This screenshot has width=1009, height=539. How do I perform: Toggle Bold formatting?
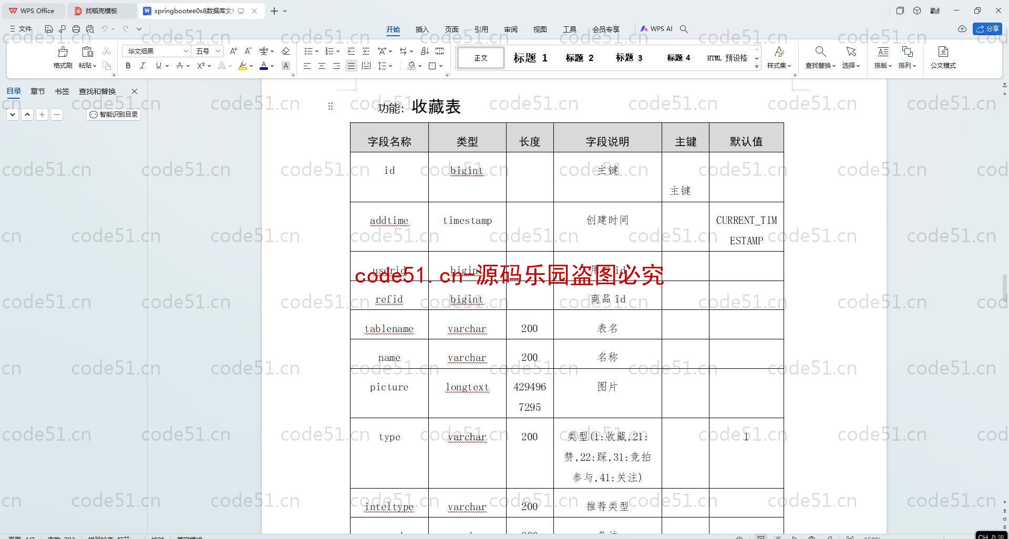click(x=128, y=66)
